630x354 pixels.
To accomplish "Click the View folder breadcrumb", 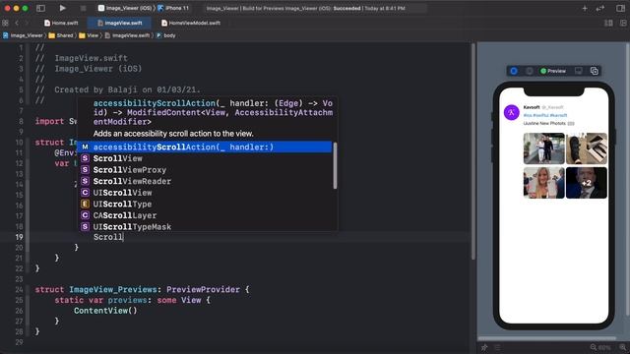I will click(x=89, y=35).
